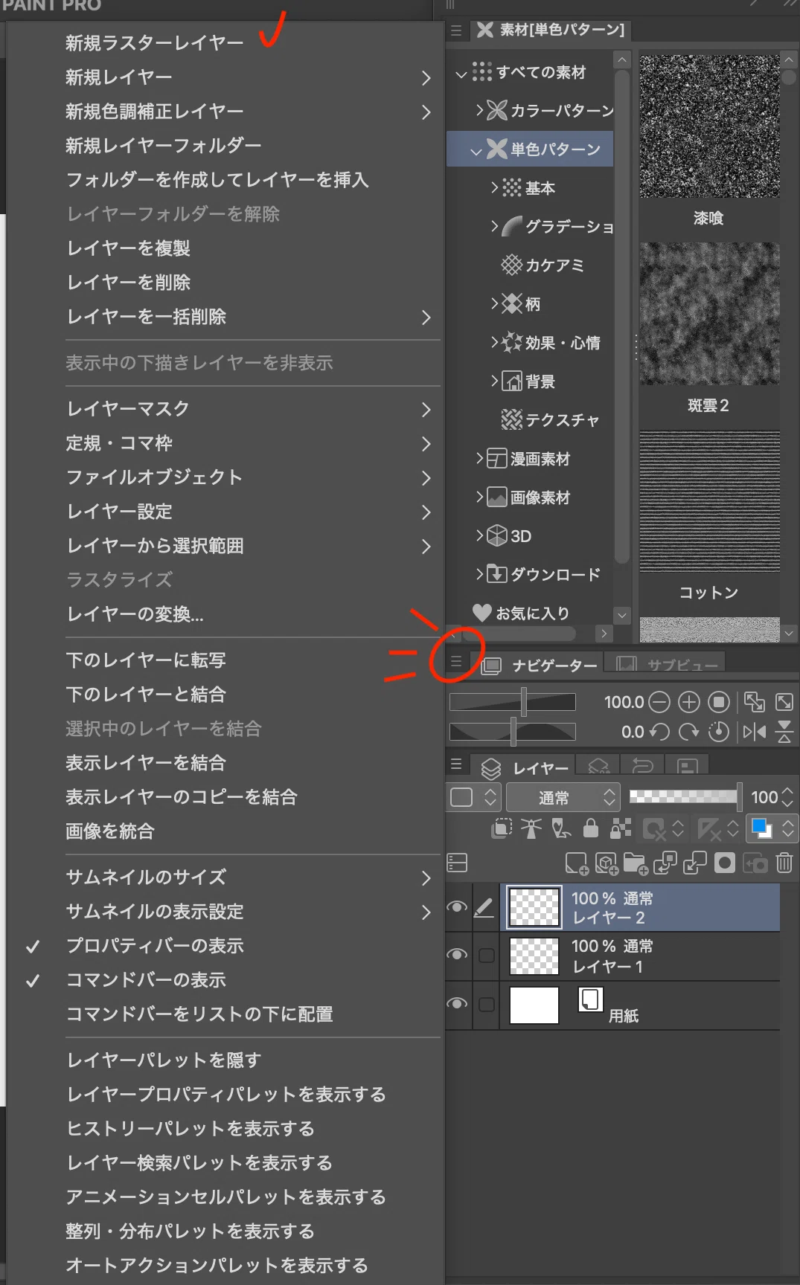Click the fit to navigator icon
The height and width of the screenshot is (1285, 800).
click(x=755, y=702)
